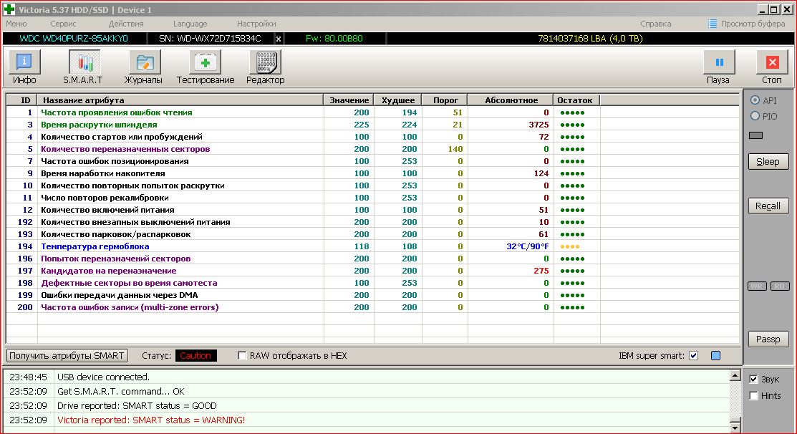The height and width of the screenshot is (434, 797).
Task: Toggle the IBM super smart checkbox
Action: [x=693, y=356]
